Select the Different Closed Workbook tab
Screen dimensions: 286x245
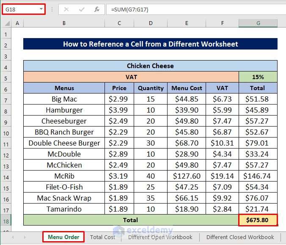point(240,237)
